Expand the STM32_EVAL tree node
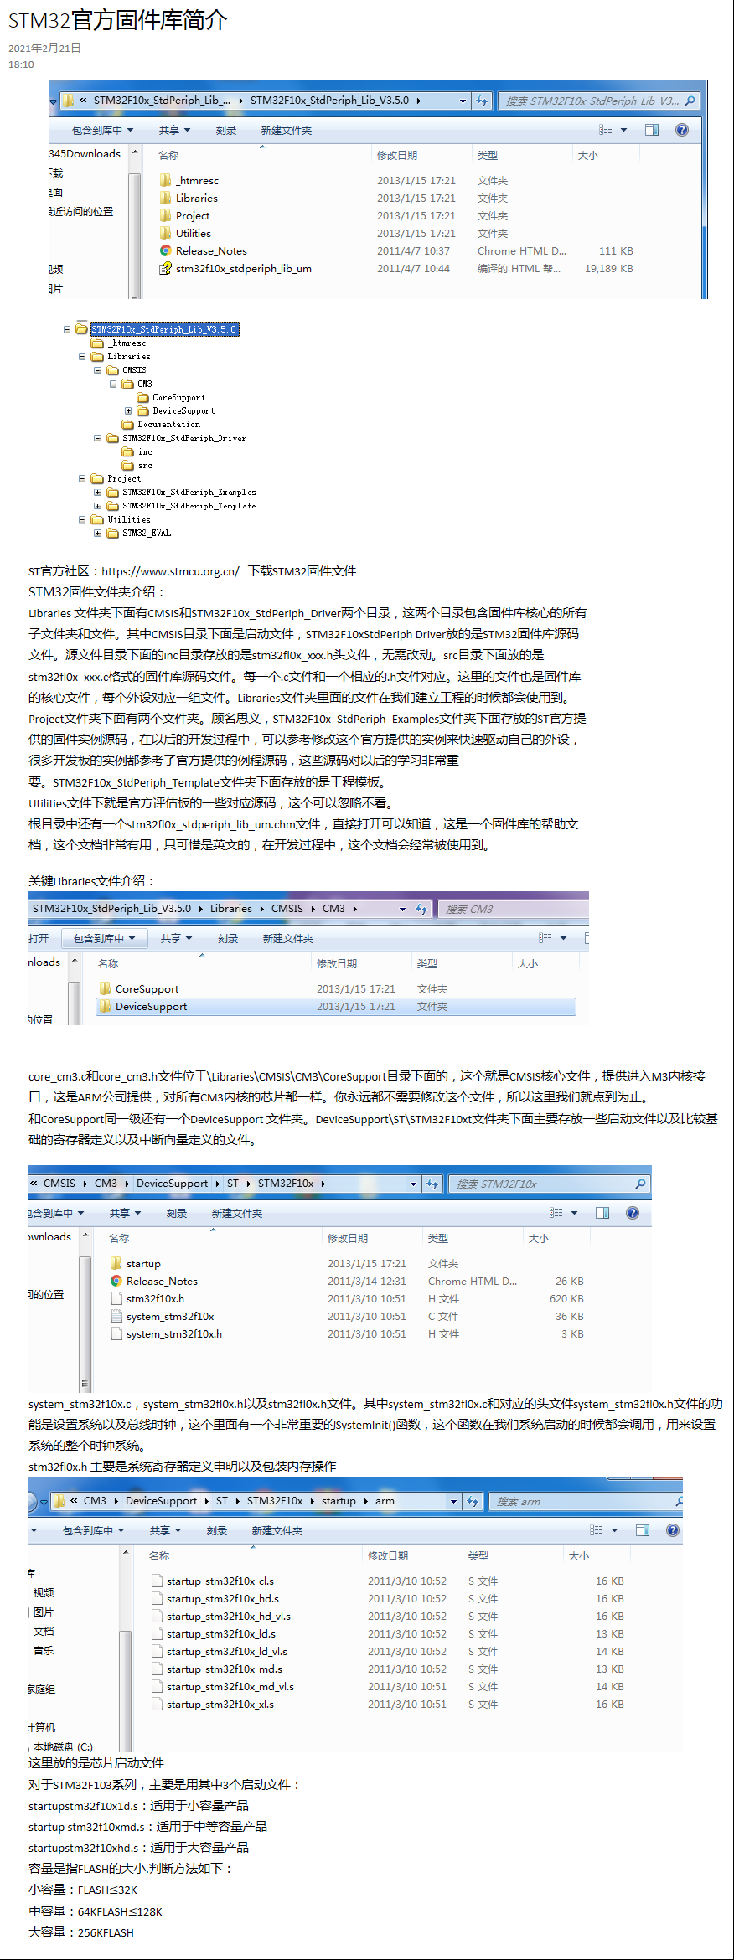The image size is (734, 1960). (97, 533)
